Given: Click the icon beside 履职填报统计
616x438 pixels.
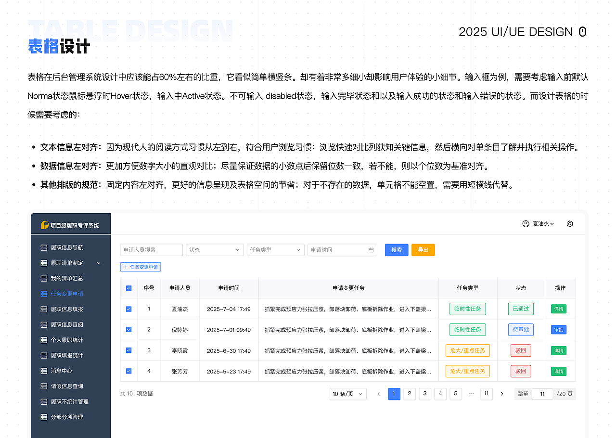Looking at the screenshot, I should (44, 355).
